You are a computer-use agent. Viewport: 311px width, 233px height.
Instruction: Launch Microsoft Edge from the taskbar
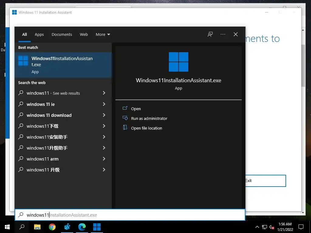click(x=82, y=227)
